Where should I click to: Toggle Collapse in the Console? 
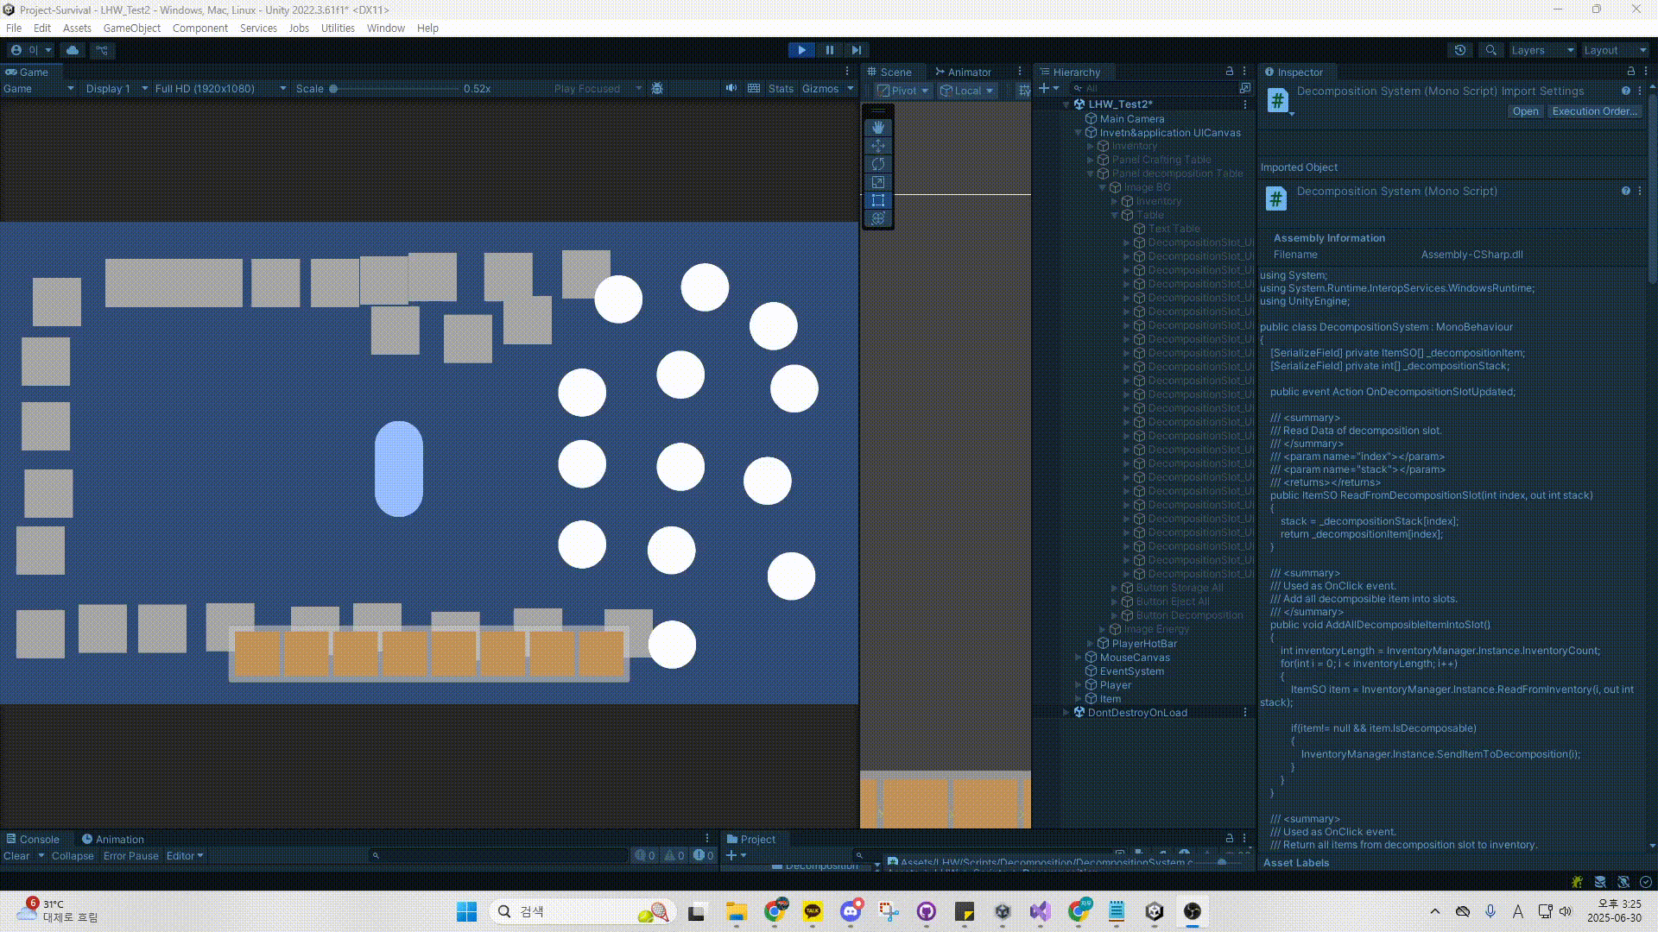click(73, 856)
